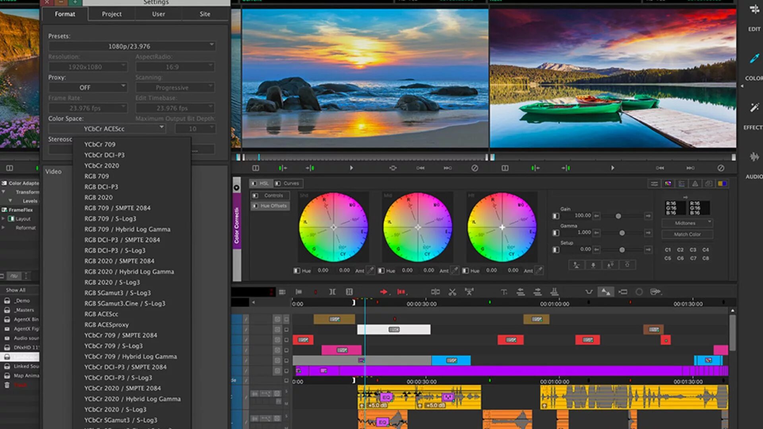Click the Gamma slider handle

click(x=622, y=233)
